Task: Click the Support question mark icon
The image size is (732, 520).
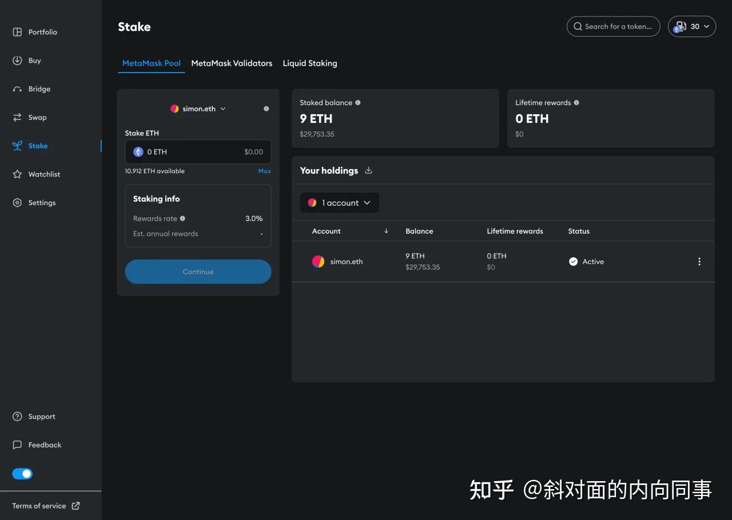Action: click(x=17, y=417)
